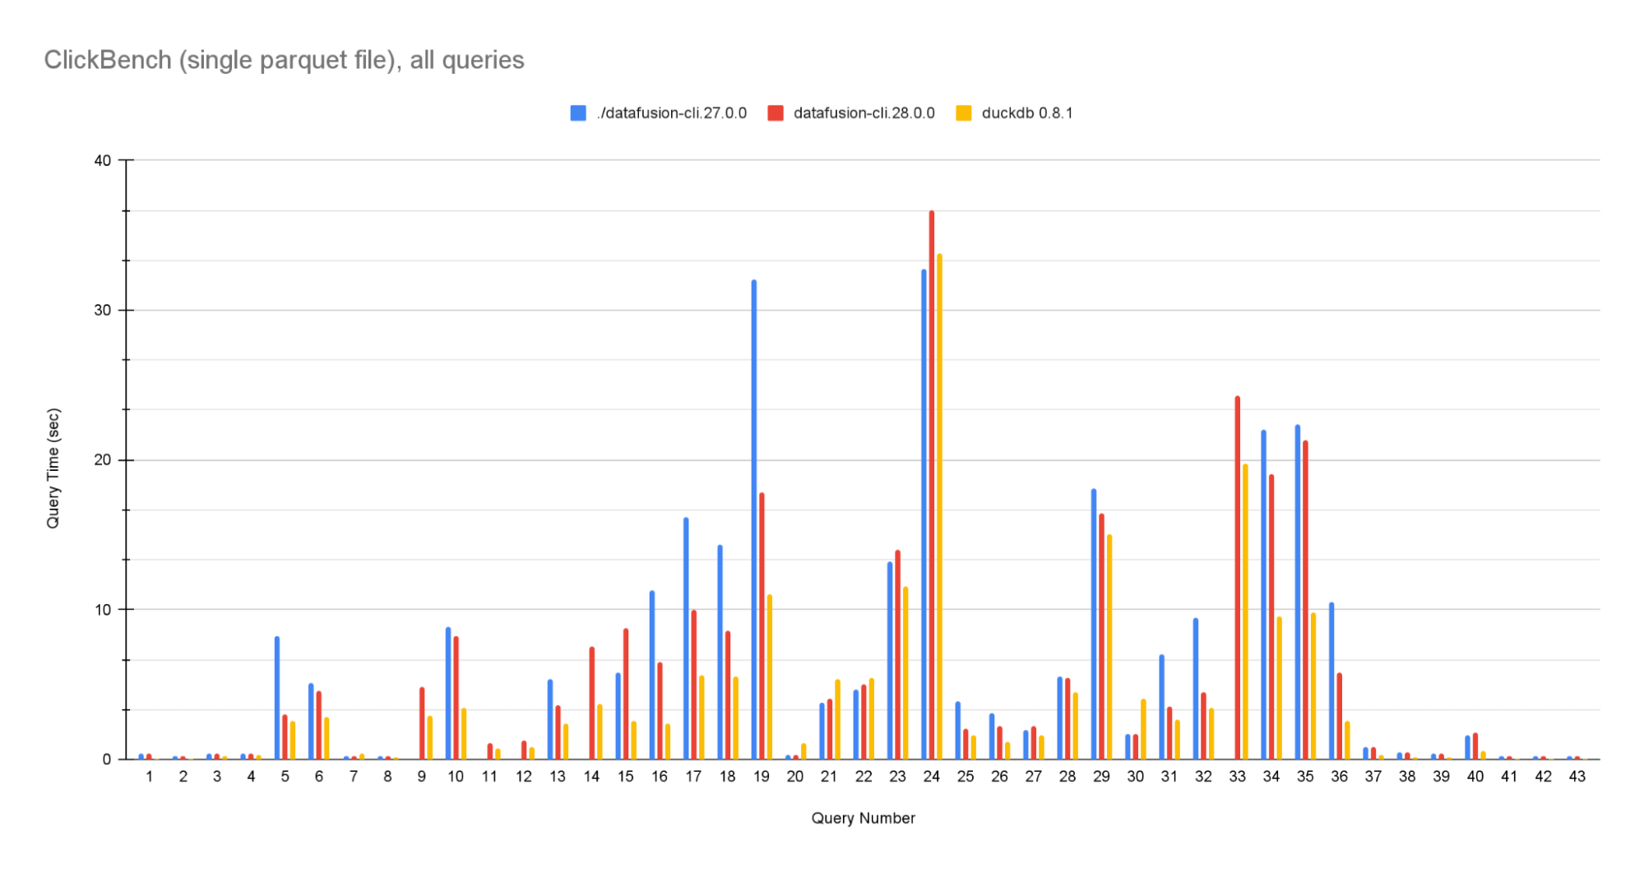The image size is (1644, 872).
Task: Click the red bar for query 9
Action: pyautogui.click(x=422, y=723)
